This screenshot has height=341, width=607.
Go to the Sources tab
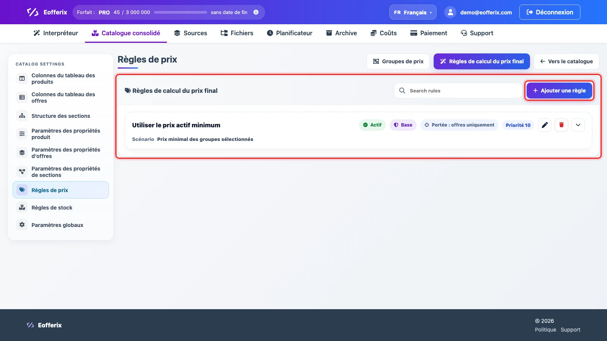coord(190,33)
